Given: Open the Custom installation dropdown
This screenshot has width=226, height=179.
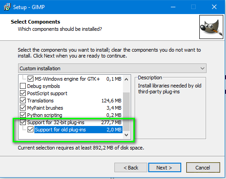Looking at the screenshot, I should click(112, 68).
